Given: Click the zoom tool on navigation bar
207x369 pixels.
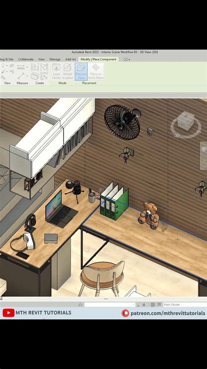Looking at the screenshot, I should pyautogui.click(x=204, y=160).
